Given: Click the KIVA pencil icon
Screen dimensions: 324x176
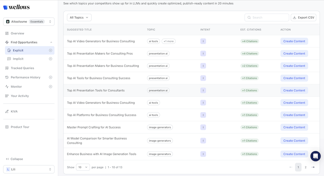Looking at the screenshot, I should click(x=7, y=111).
